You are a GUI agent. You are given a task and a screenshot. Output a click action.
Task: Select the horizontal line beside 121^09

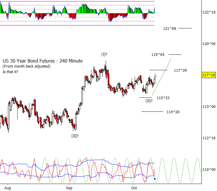click(x=185, y=28)
